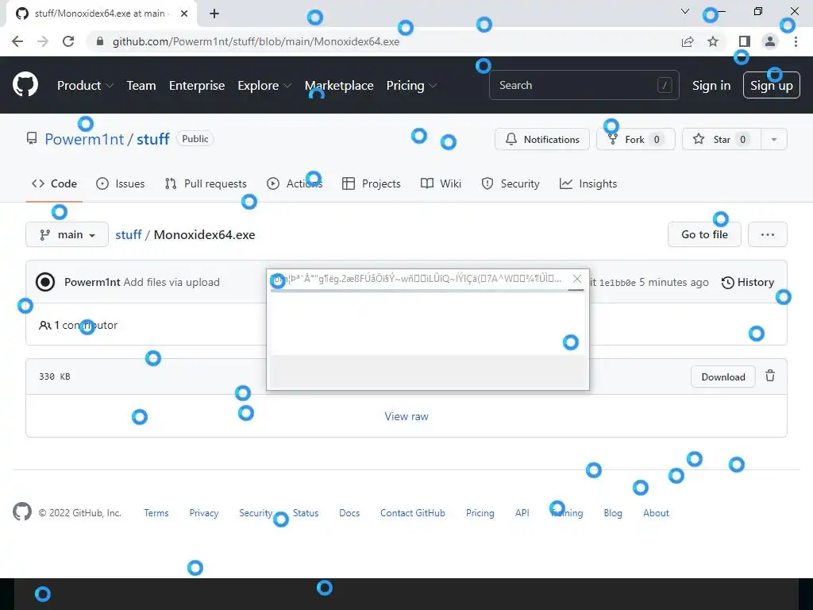Open Status link in footer
The width and height of the screenshot is (813, 610).
(x=306, y=513)
